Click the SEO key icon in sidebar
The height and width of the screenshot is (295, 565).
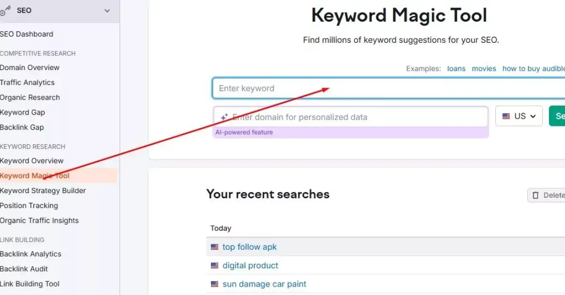tap(5, 12)
